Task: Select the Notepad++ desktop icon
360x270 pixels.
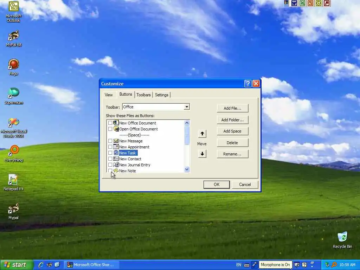Action: [x=14, y=182]
